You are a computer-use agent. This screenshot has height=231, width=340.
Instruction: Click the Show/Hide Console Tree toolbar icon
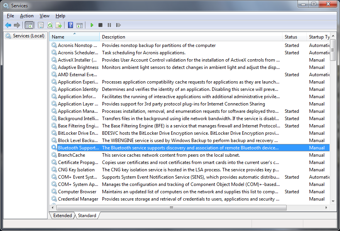coord(29,25)
